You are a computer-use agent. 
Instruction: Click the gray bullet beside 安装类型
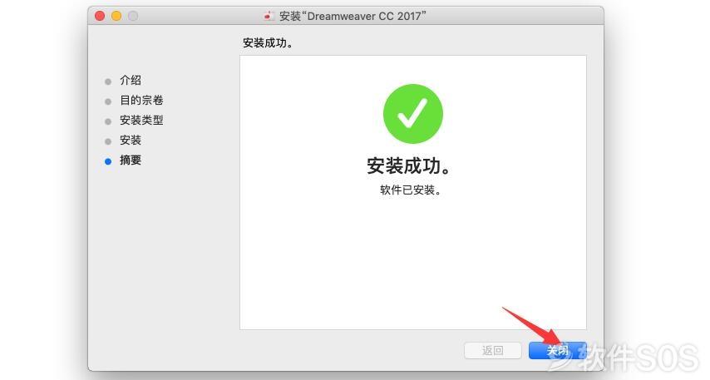[108, 121]
